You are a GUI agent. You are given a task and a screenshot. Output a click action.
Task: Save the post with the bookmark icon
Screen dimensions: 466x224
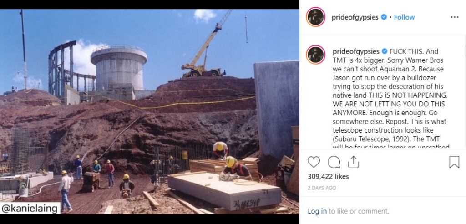[454, 162]
